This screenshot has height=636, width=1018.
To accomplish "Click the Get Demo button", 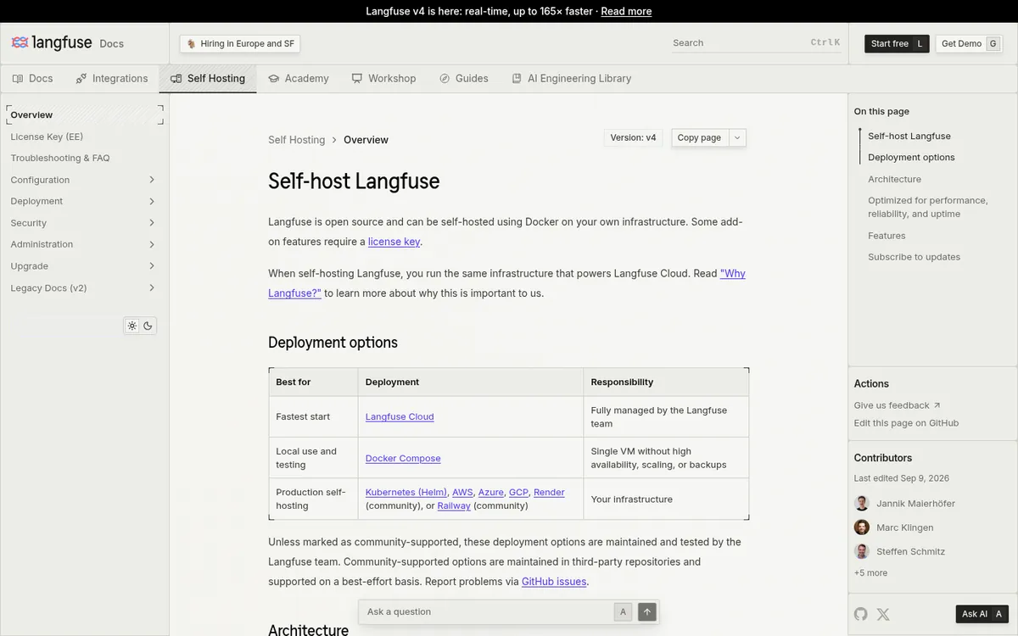I will pos(969,43).
